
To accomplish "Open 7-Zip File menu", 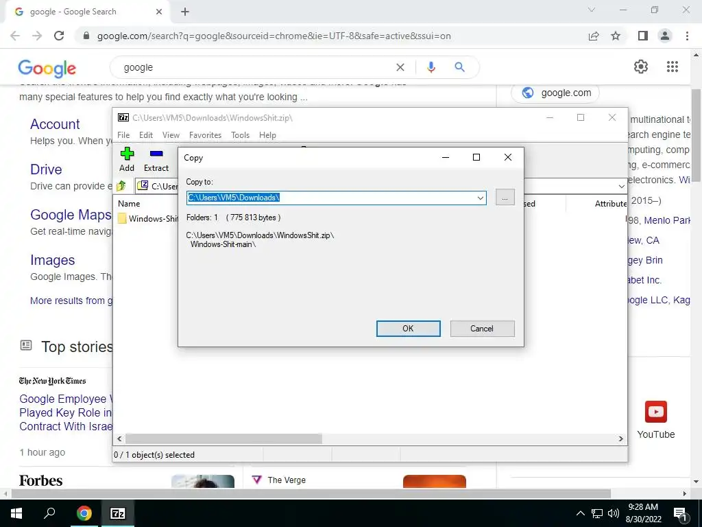I will point(123,135).
